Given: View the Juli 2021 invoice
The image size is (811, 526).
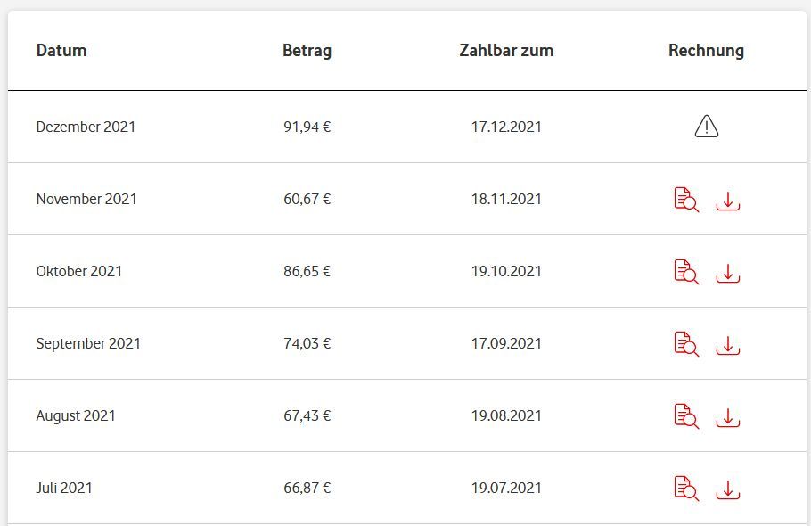Looking at the screenshot, I should 685,489.
